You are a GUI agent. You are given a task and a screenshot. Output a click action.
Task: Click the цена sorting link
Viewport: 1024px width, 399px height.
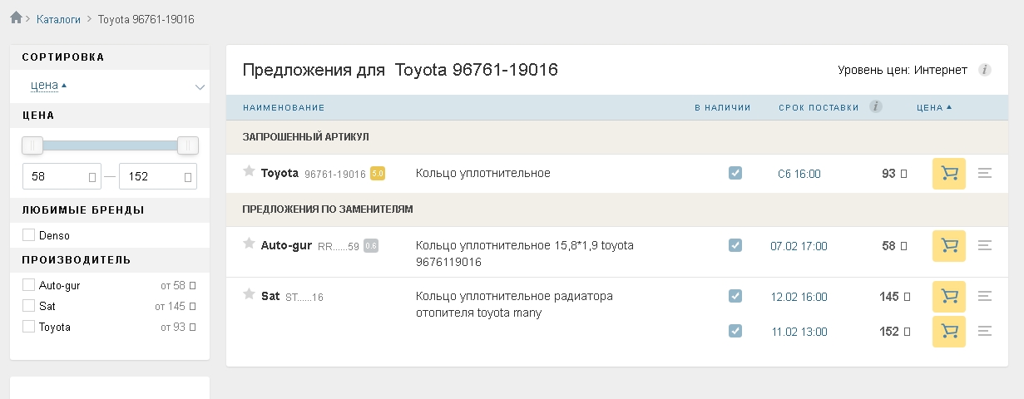(45, 85)
